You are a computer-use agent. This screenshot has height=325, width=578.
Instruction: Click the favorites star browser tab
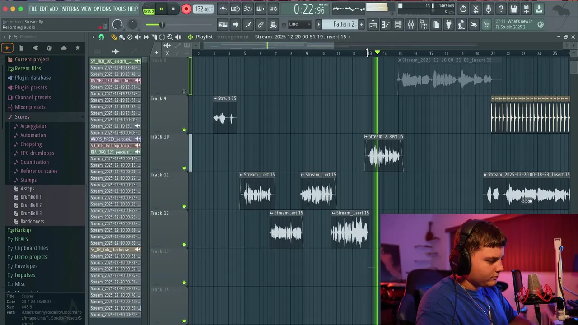78,48
